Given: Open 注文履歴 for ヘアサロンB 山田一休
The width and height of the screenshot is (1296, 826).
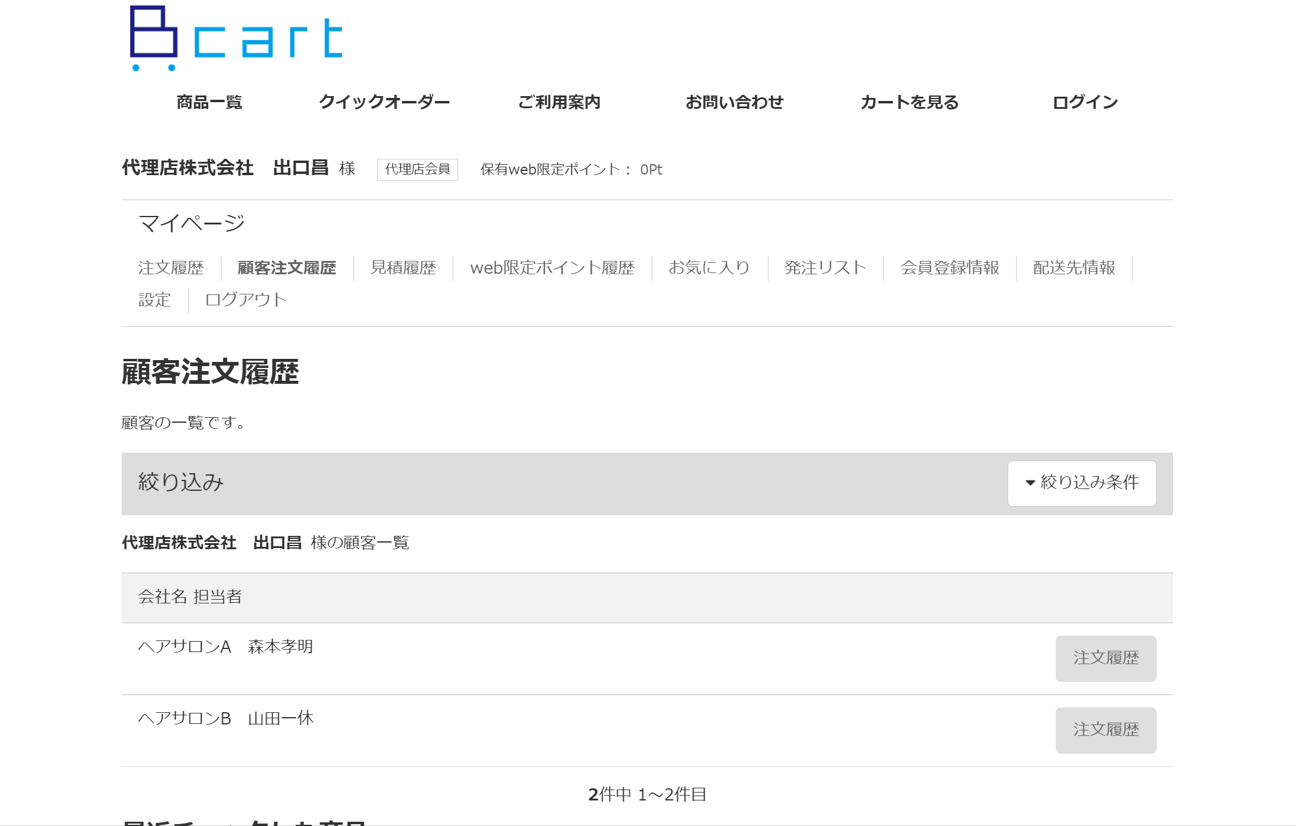Looking at the screenshot, I should tap(1106, 730).
